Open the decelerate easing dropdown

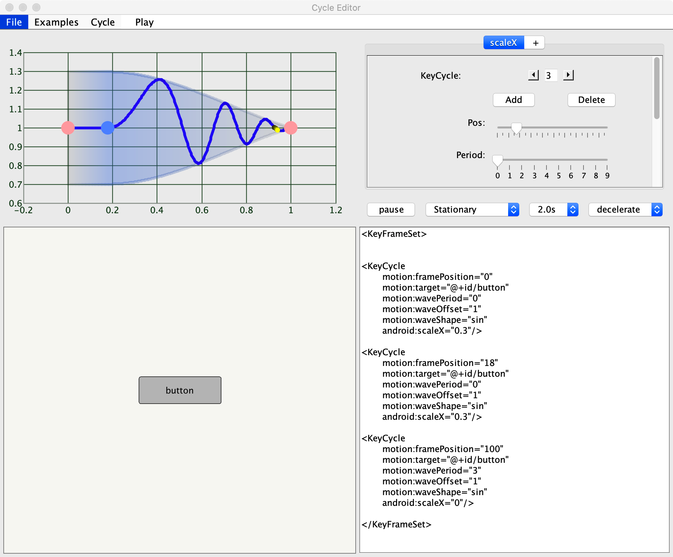click(625, 210)
